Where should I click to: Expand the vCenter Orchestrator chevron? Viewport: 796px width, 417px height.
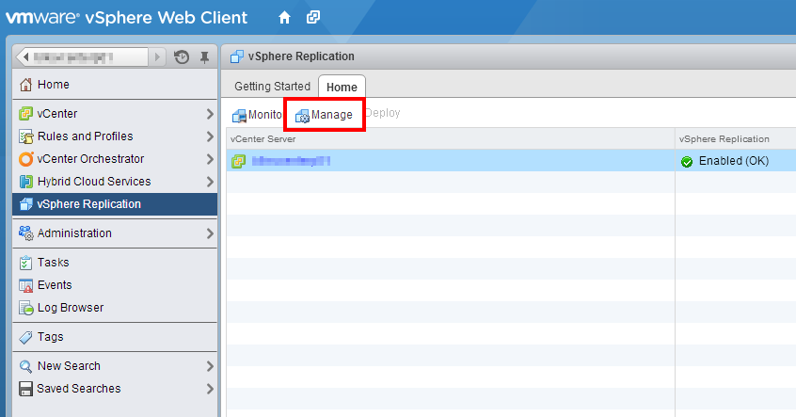(210, 159)
